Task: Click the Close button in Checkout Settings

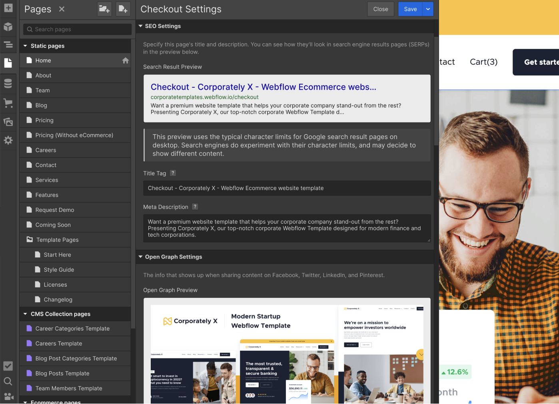Action: pos(381,9)
